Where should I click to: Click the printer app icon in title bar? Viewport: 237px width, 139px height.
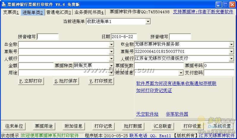(3, 4)
